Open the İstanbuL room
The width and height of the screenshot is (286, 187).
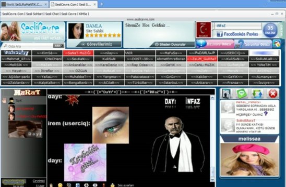[x=171, y=83]
